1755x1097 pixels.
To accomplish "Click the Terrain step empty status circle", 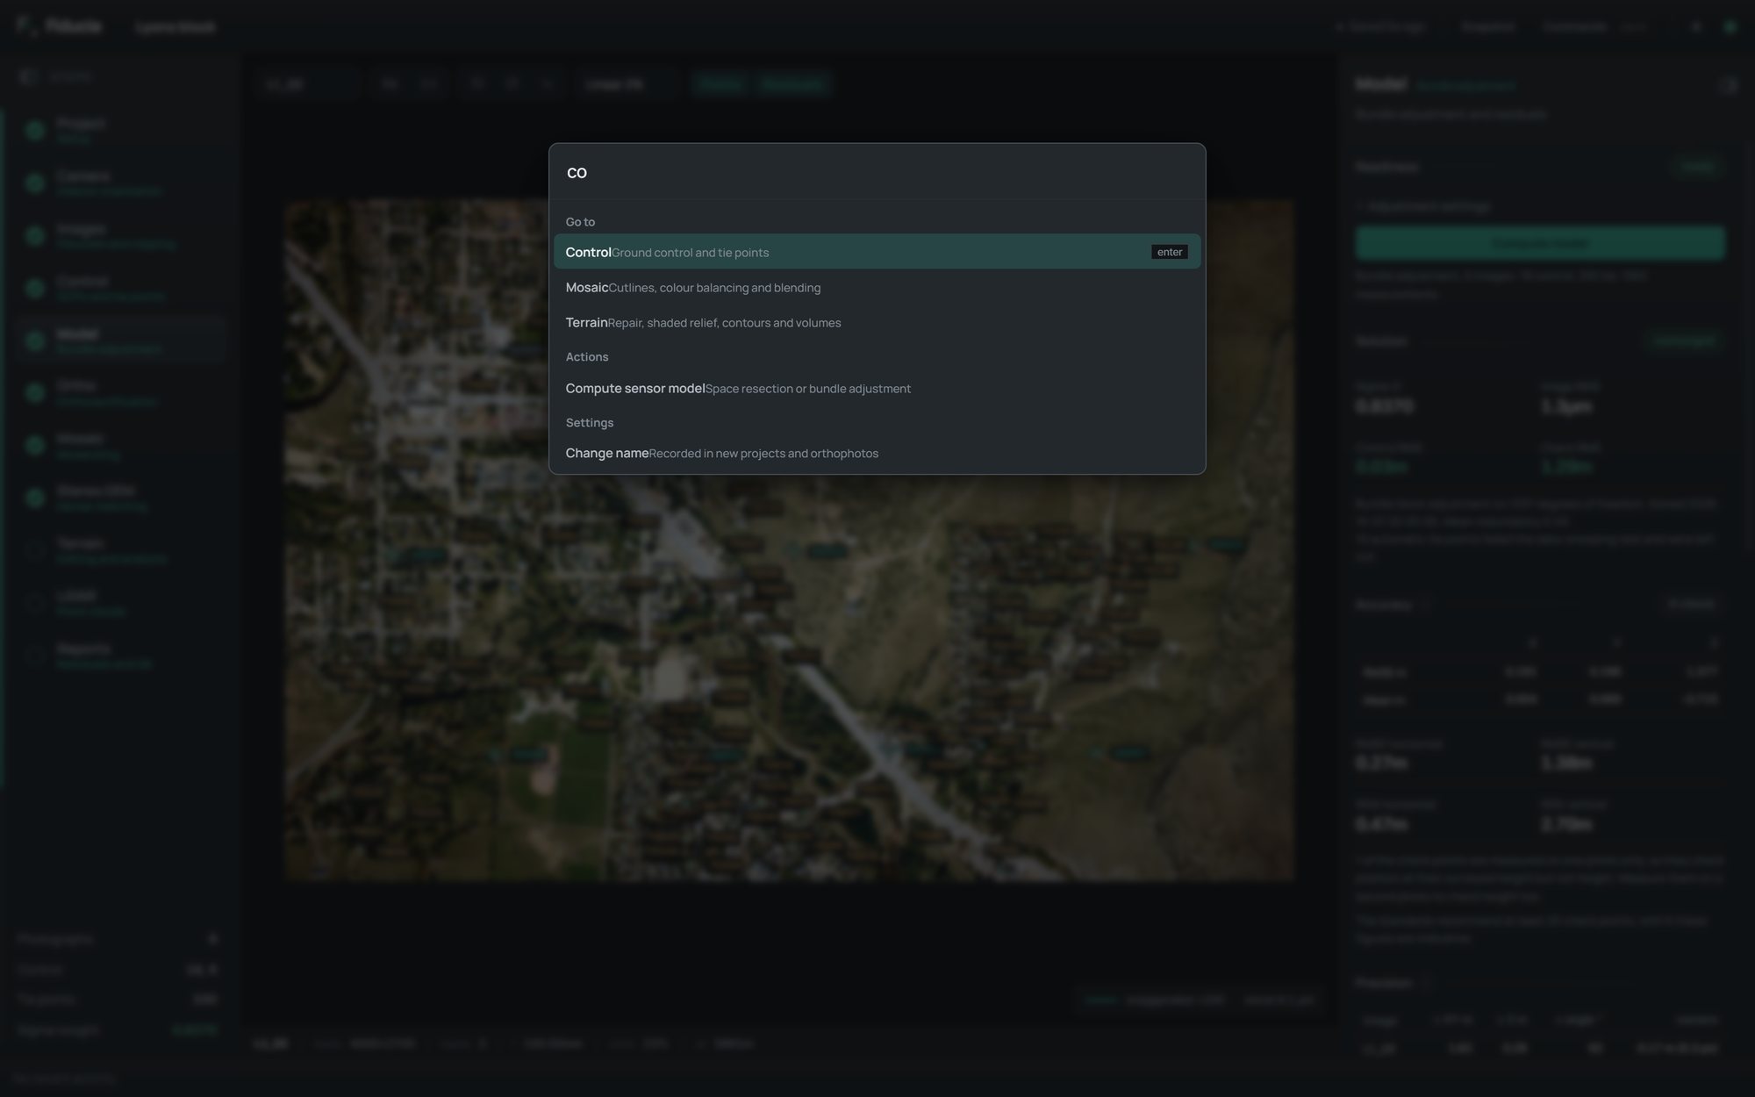I will 35,550.
